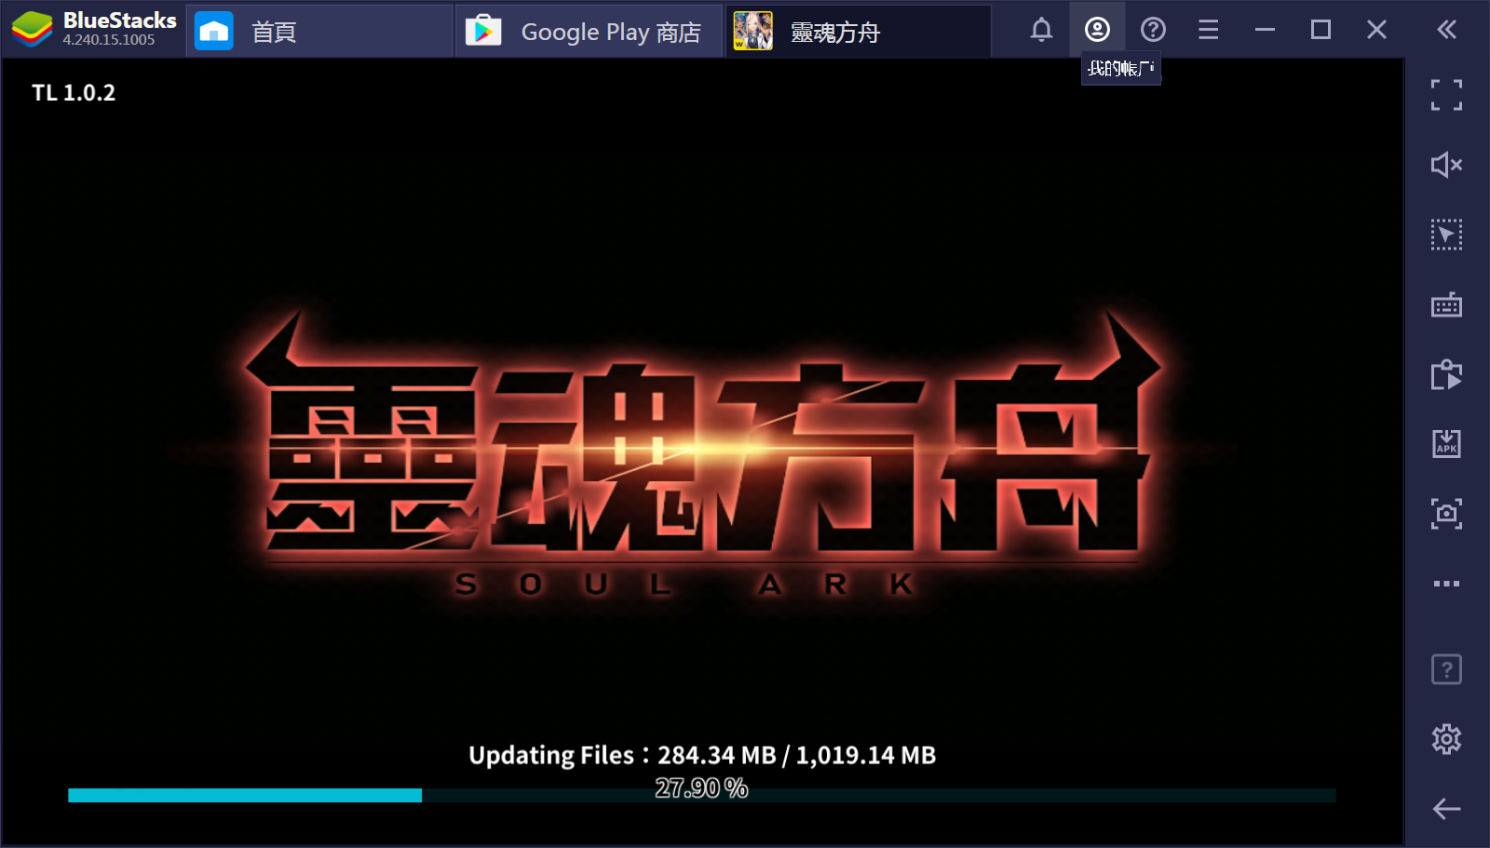Click the TL 1.0.2 version text

coord(74,93)
